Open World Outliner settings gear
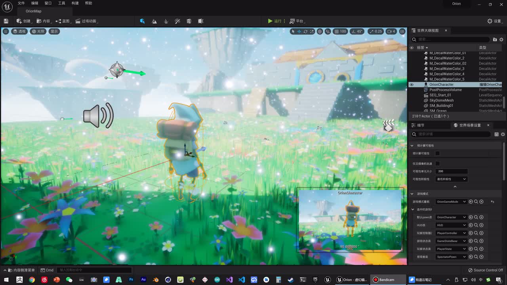 [x=501, y=40]
